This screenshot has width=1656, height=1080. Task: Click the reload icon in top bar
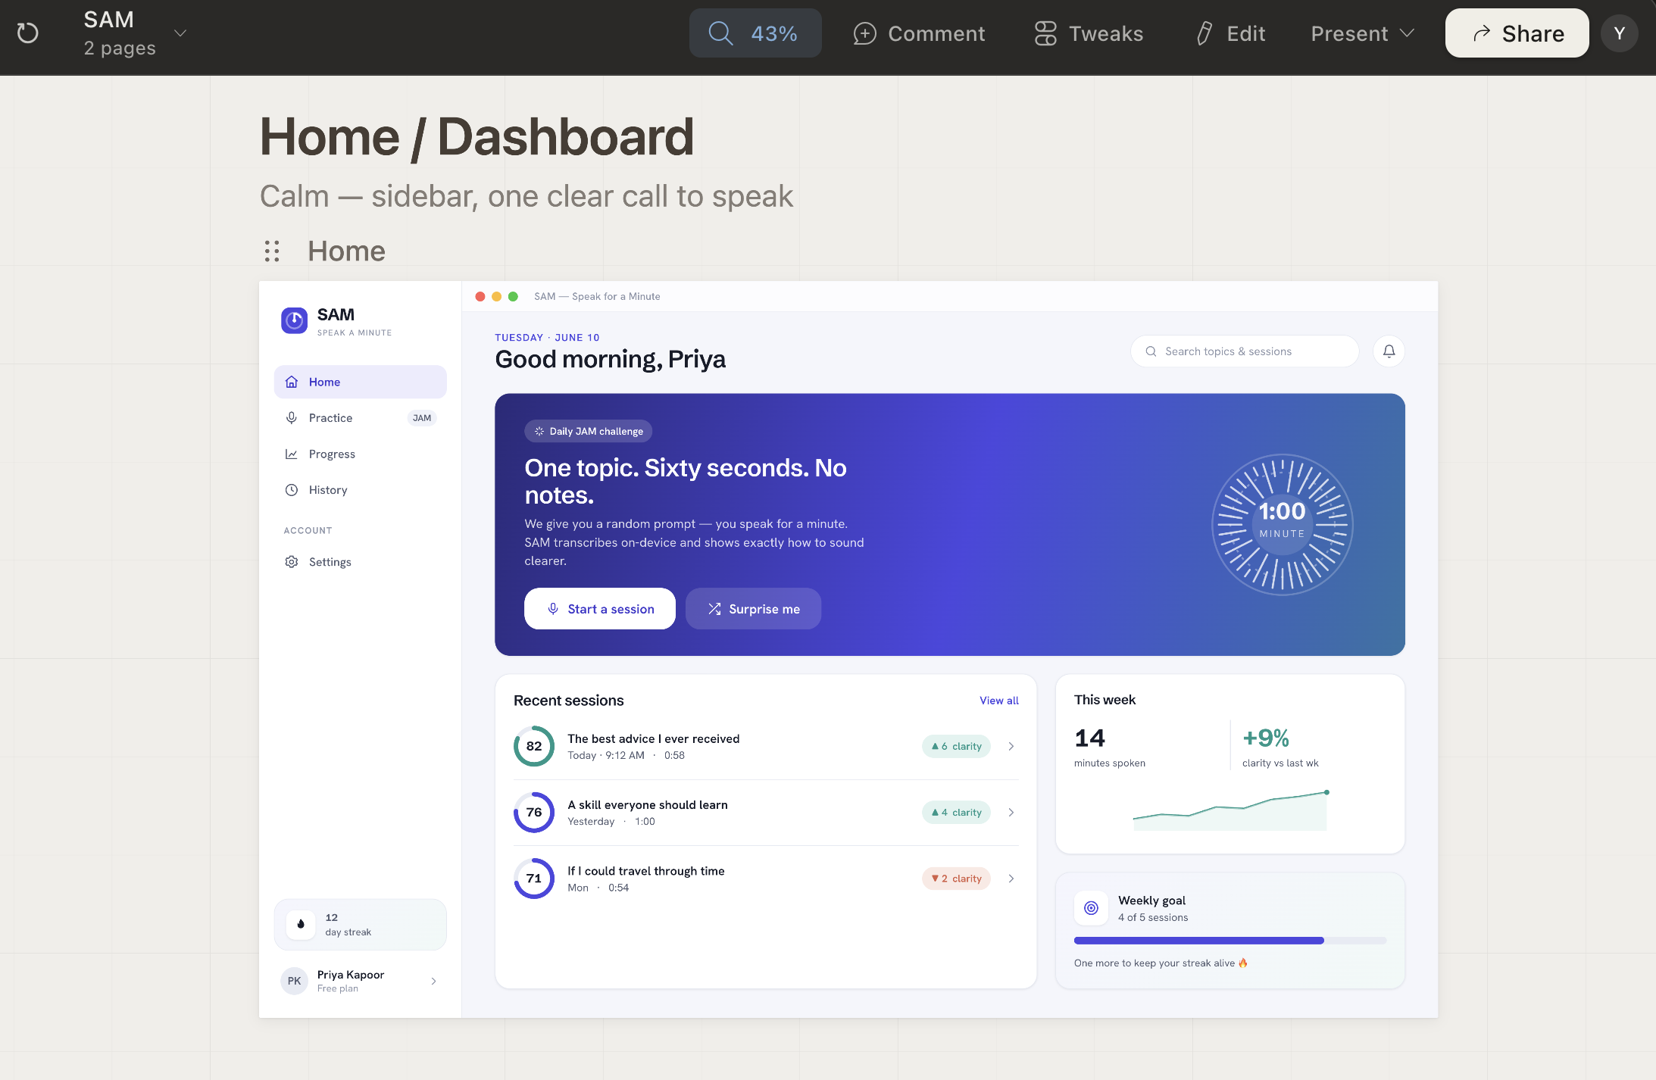pos(28,33)
